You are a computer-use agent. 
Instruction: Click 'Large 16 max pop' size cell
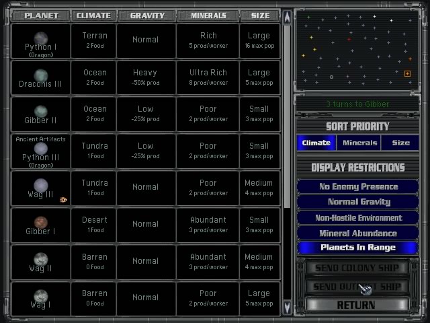260,40
